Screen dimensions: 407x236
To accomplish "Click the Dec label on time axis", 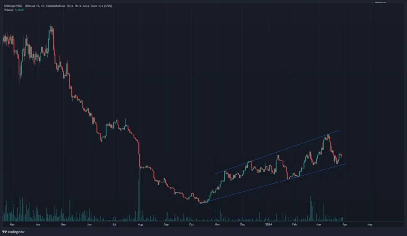I will (x=242, y=224).
